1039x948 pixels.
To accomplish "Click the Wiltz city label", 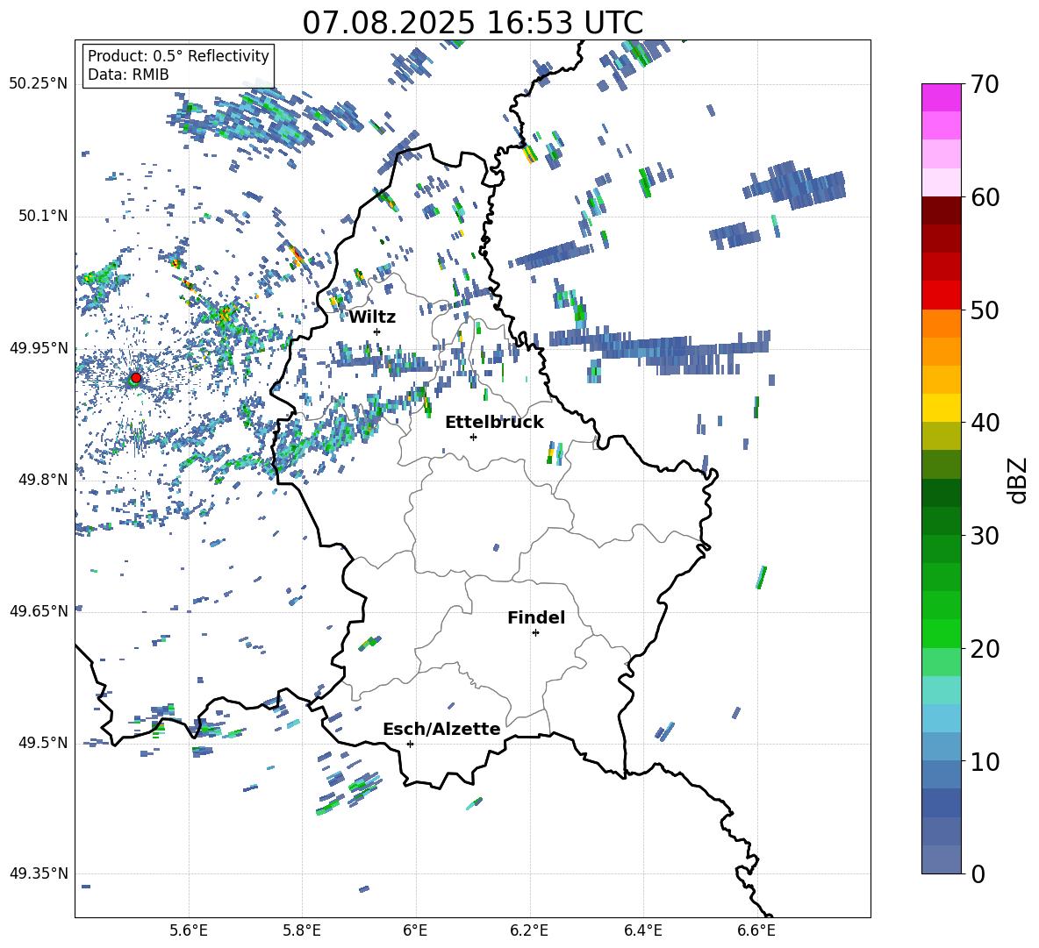I will coord(372,317).
